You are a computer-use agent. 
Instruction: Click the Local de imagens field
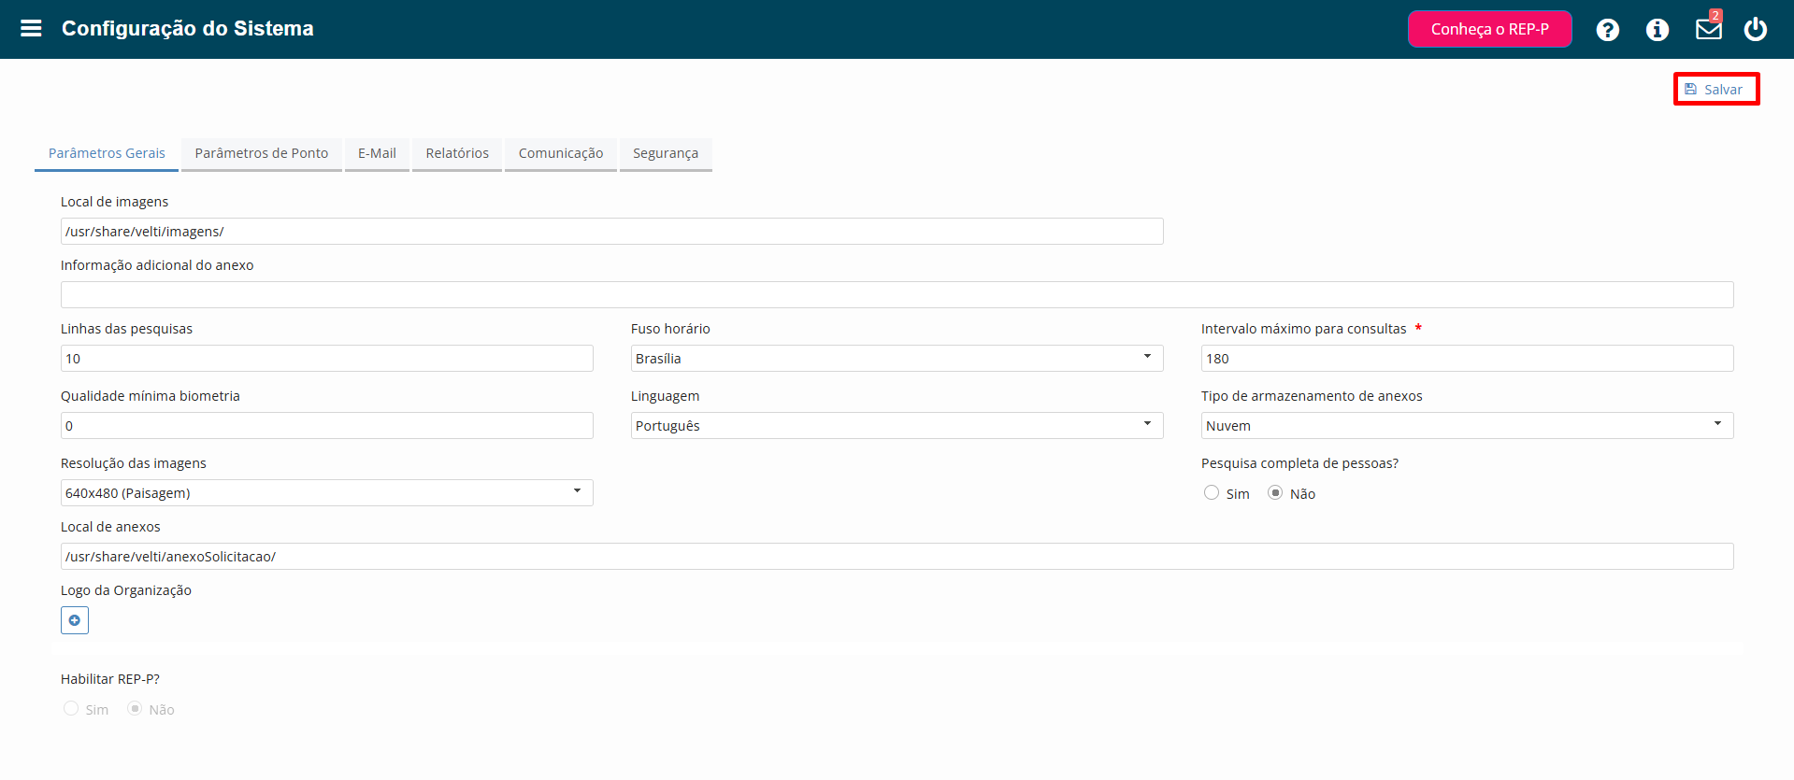(611, 232)
